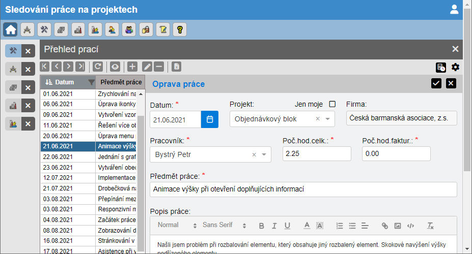Clear the Projekt selection
The height and width of the screenshot is (254, 472).
pyautogui.click(x=318, y=119)
